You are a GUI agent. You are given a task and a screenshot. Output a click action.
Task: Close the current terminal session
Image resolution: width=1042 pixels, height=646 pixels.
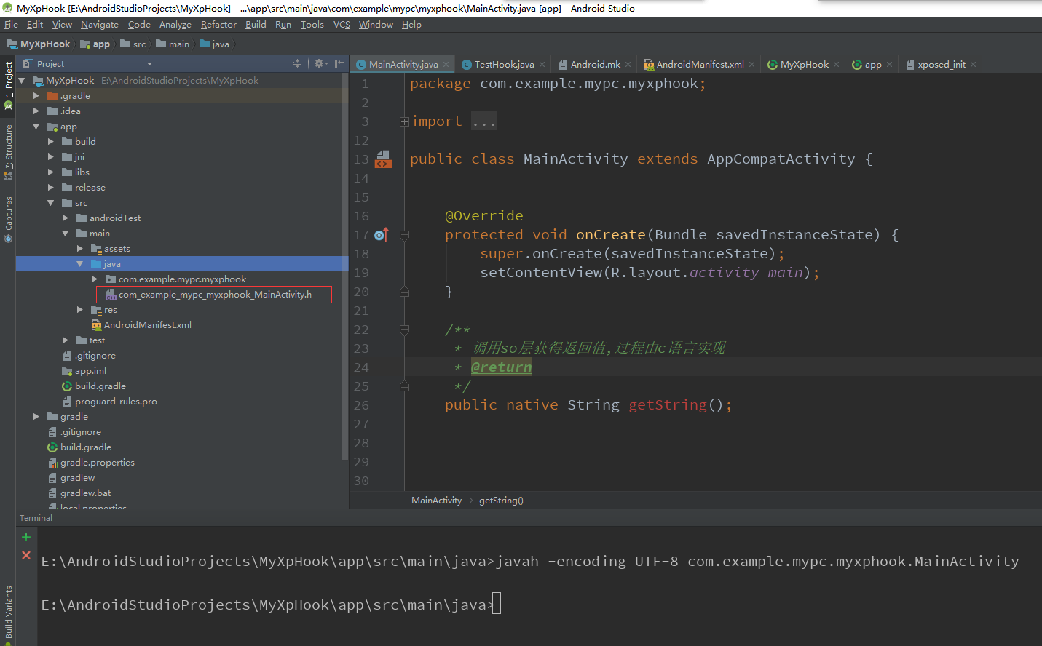[x=26, y=555]
